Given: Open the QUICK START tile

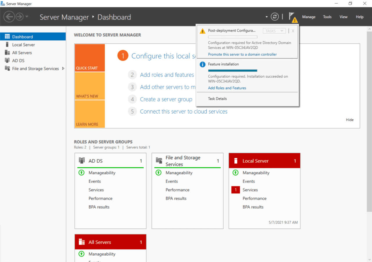Looking at the screenshot, I should point(90,58).
